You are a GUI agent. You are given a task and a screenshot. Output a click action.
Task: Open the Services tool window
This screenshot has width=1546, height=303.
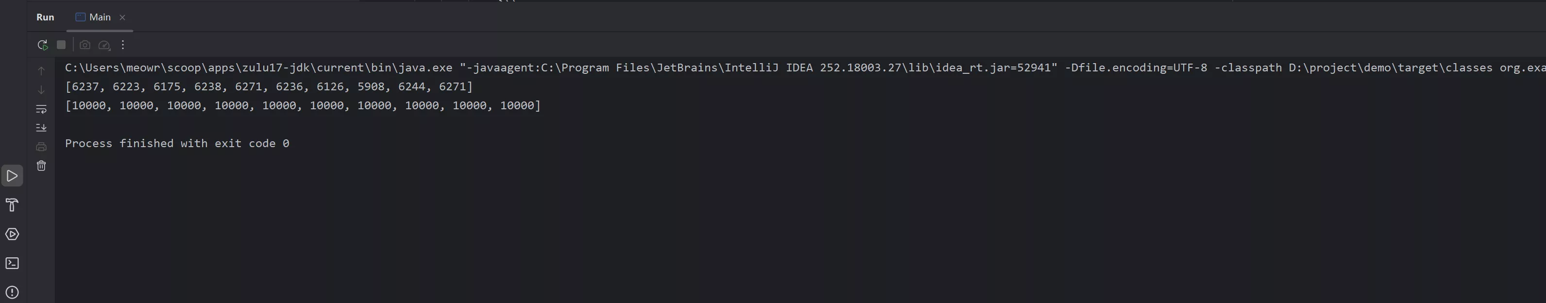[x=12, y=234]
